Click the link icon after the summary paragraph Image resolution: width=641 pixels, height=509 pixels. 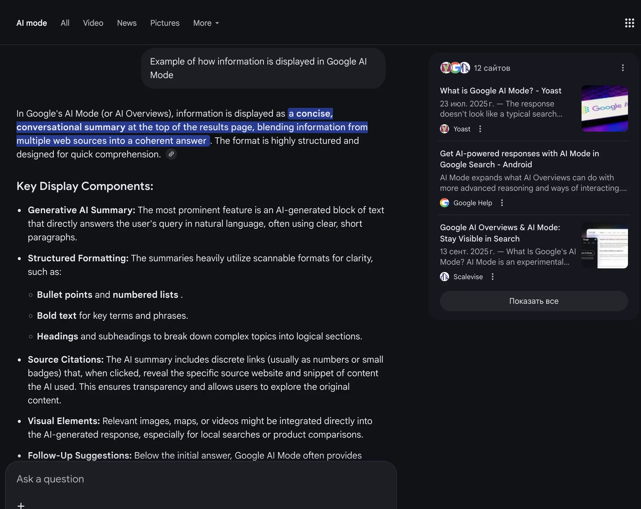[171, 154]
